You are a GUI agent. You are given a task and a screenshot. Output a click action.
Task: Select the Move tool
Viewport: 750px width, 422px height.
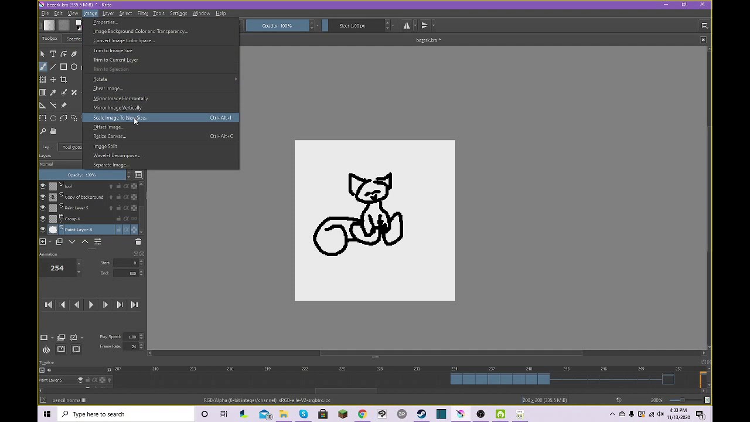coord(53,80)
